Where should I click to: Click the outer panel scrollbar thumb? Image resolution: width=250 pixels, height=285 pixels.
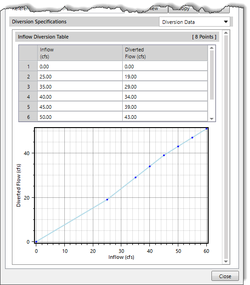226,147
